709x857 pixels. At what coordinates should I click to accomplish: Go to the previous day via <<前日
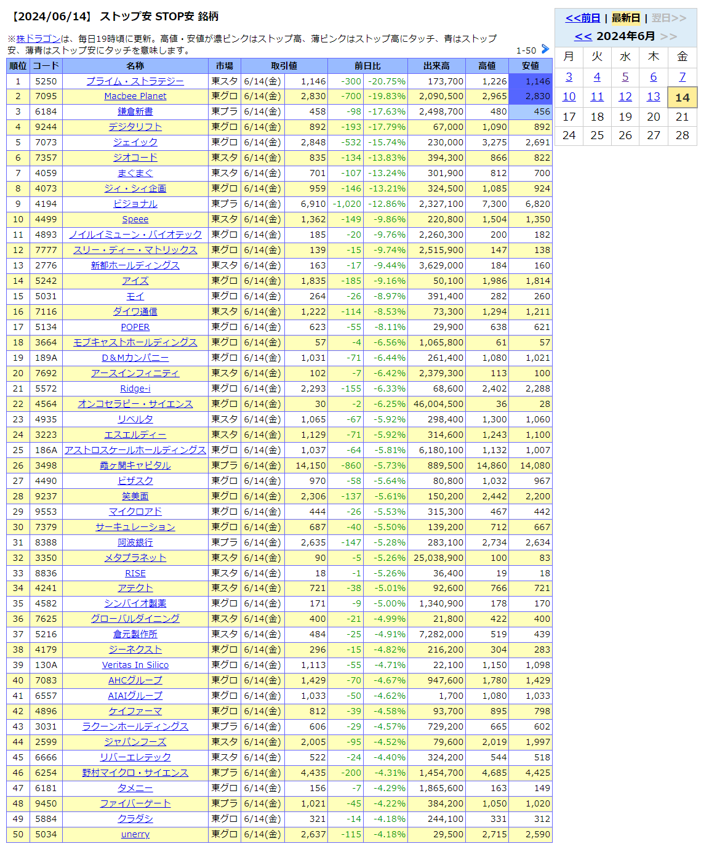583,18
